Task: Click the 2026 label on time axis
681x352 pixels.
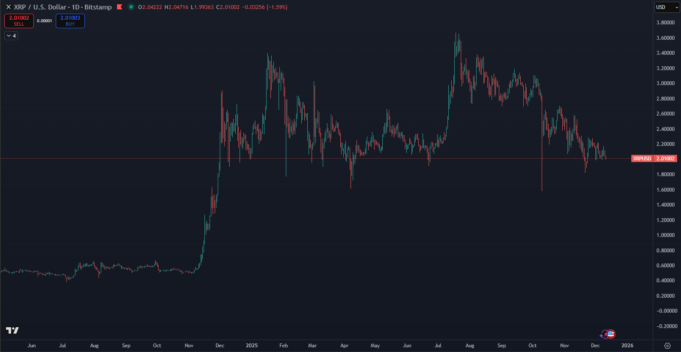Action: coord(627,346)
